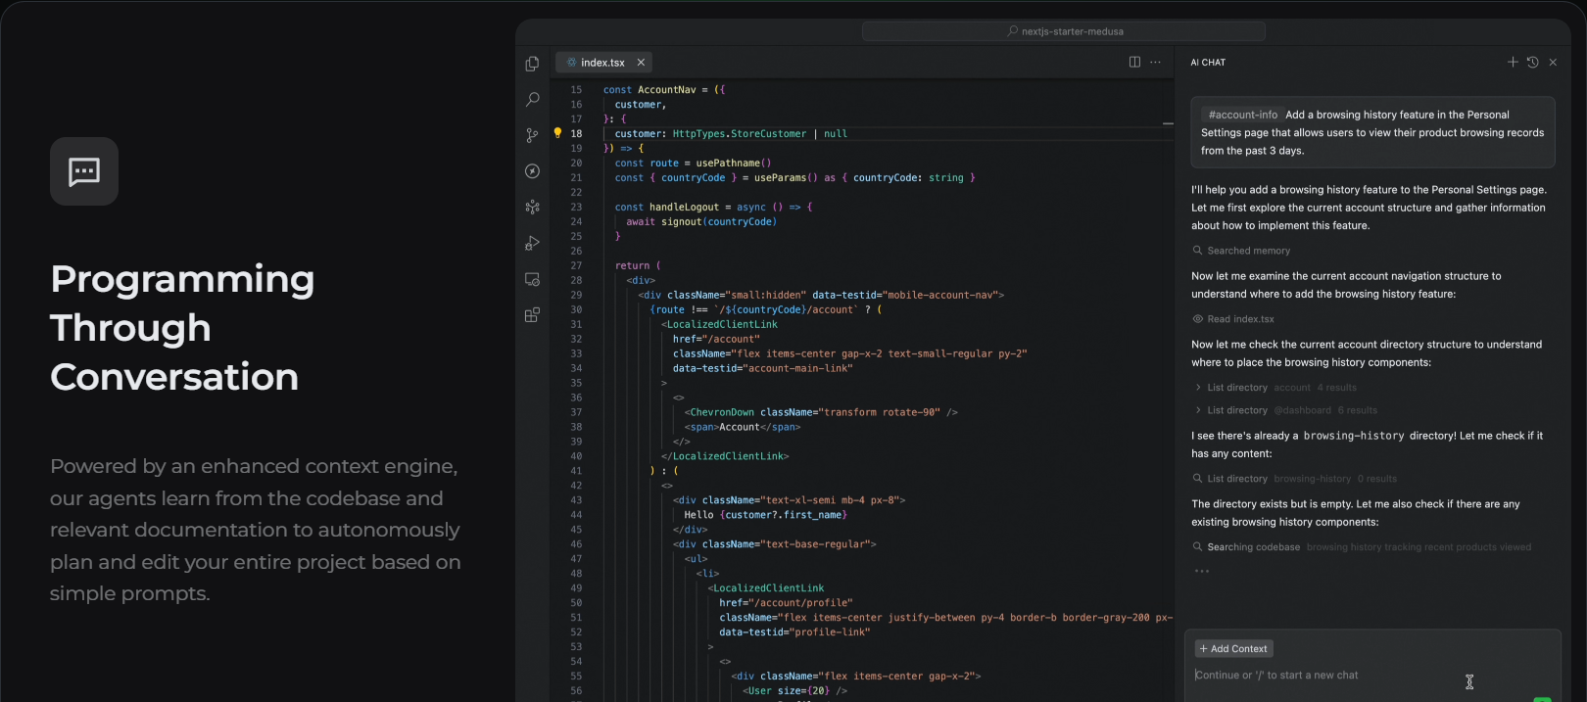Open editor more actions ellipsis menu
The image size is (1587, 702).
tap(1156, 62)
